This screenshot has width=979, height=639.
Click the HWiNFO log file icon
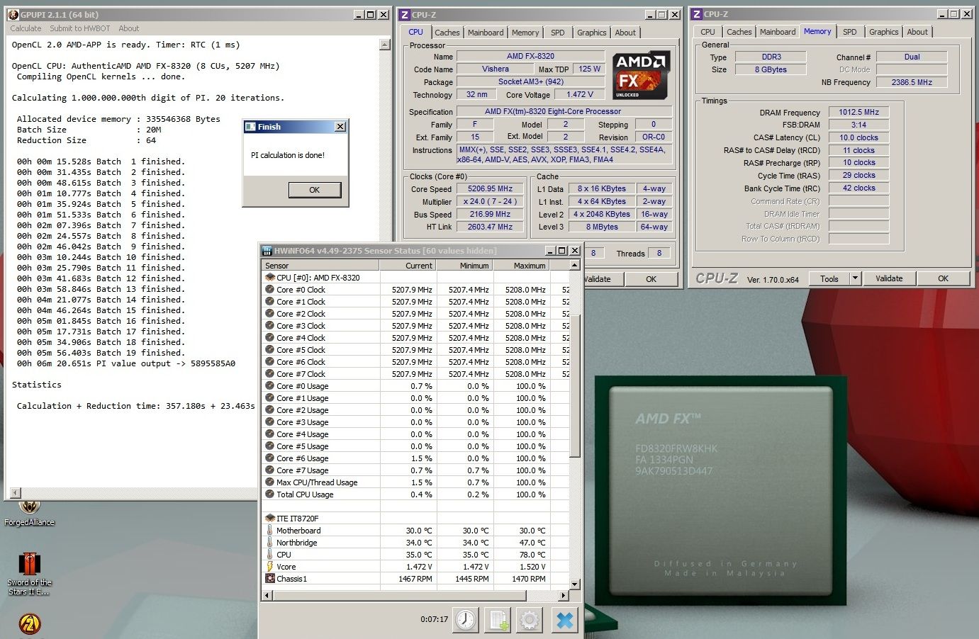pyautogui.click(x=498, y=620)
